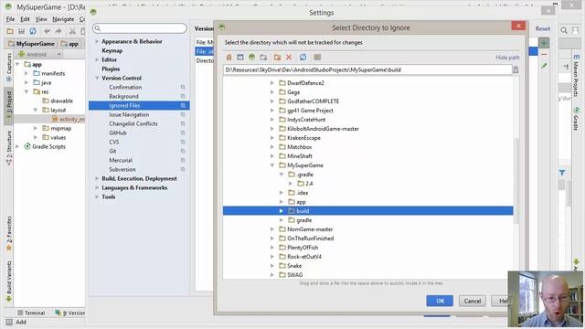Open the 1: Project side tab
The width and height of the screenshot is (585, 329).
point(8,106)
